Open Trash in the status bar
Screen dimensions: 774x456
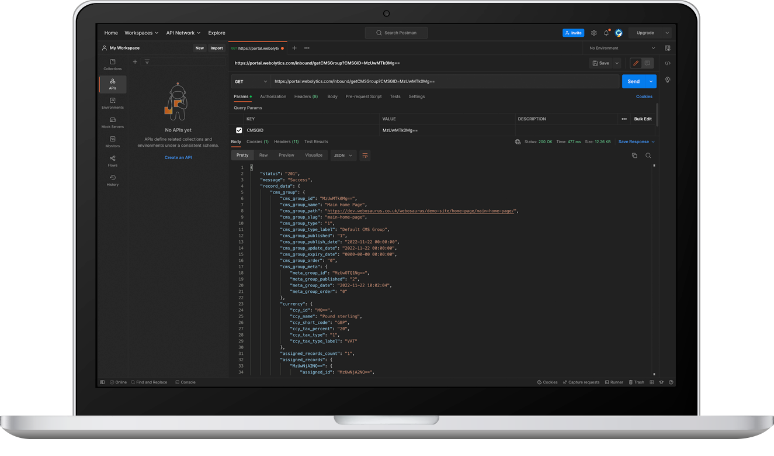click(637, 382)
